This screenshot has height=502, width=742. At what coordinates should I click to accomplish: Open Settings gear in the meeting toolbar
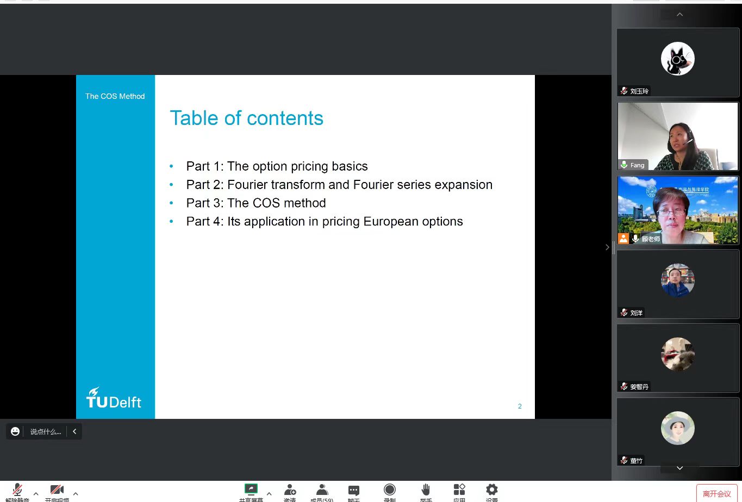click(x=491, y=491)
